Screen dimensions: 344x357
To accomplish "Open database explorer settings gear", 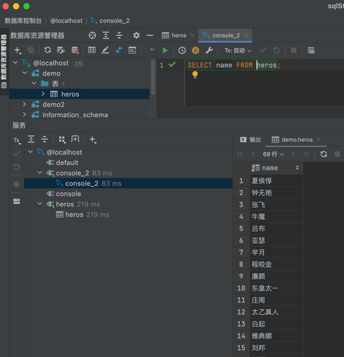I will 136,35.
